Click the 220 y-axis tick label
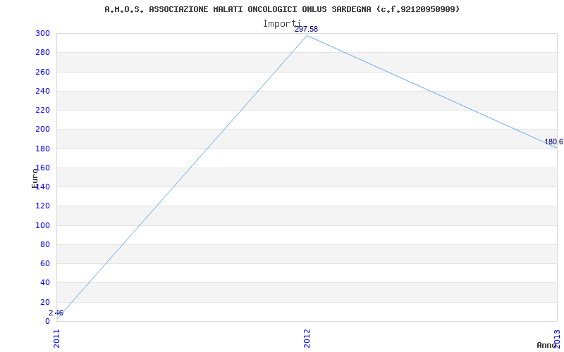The image size is (564, 352). pos(42,111)
